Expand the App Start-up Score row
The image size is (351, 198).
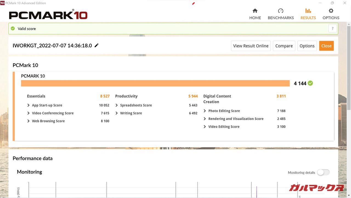[29, 105]
